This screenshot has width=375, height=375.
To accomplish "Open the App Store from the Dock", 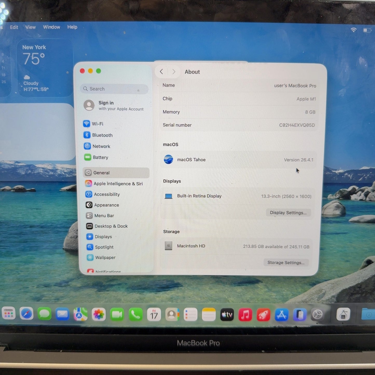I will (x=282, y=315).
